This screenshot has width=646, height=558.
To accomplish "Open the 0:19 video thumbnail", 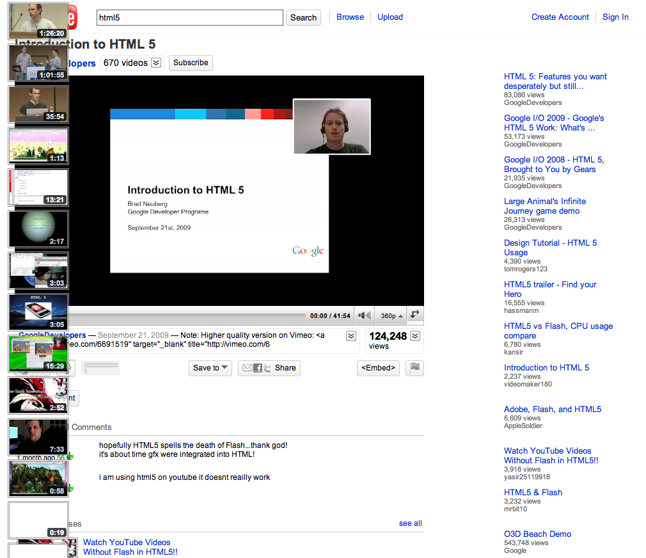I will pyautogui.click(x=38, y=520).
